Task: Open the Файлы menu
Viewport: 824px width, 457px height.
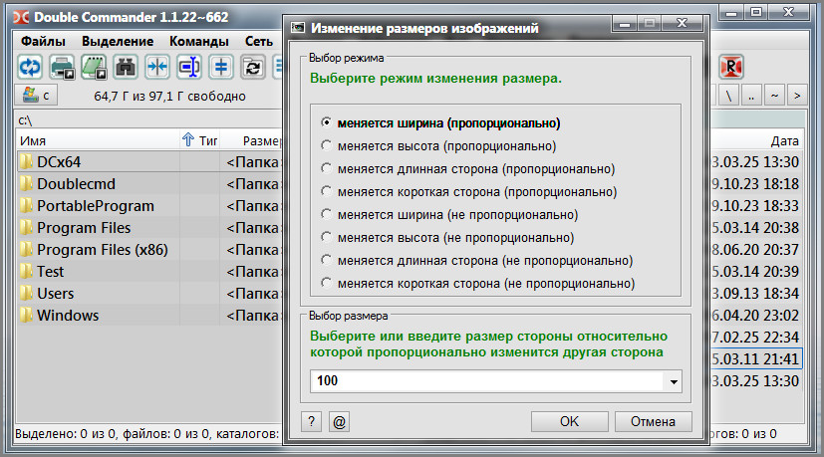Action: pos(43,41)
